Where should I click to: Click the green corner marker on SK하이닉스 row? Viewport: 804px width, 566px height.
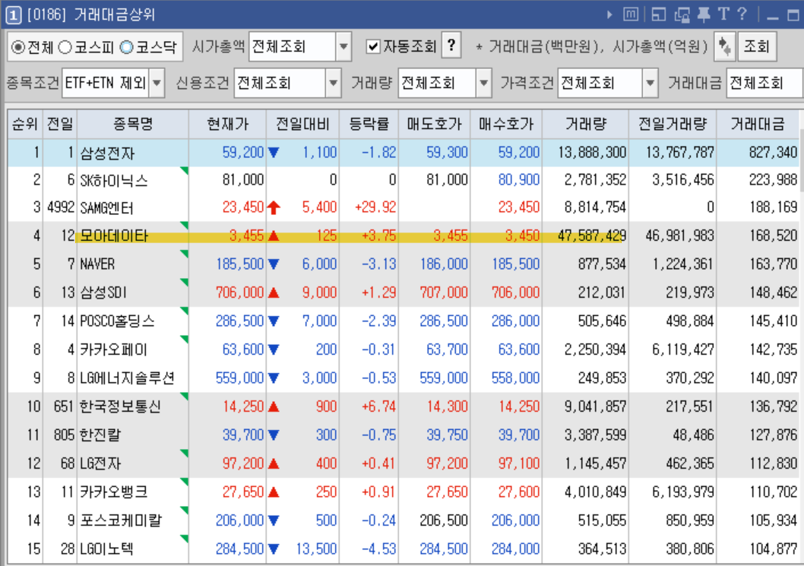click(x=185, y=170)
